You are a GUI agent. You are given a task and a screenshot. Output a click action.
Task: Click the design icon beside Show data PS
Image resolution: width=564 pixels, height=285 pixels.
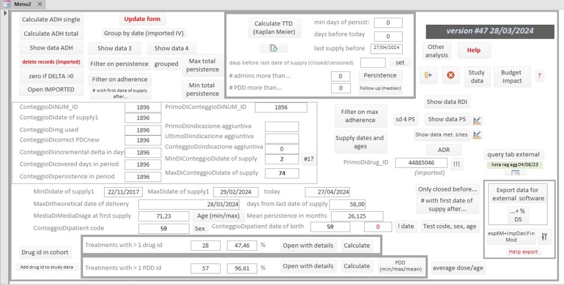[x=478, y=119]
